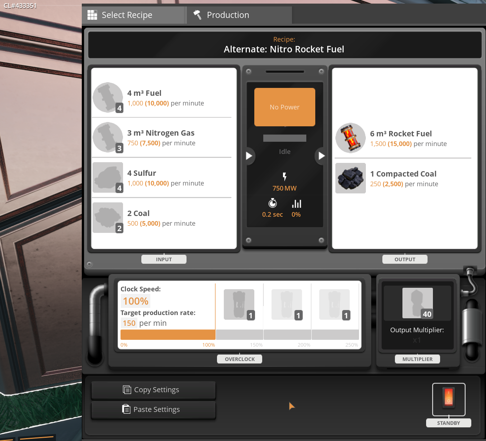486x441 pixels.
Task: Set the Clock Speed percentage field
Action: pyautogui.click(x=136, y=301)
